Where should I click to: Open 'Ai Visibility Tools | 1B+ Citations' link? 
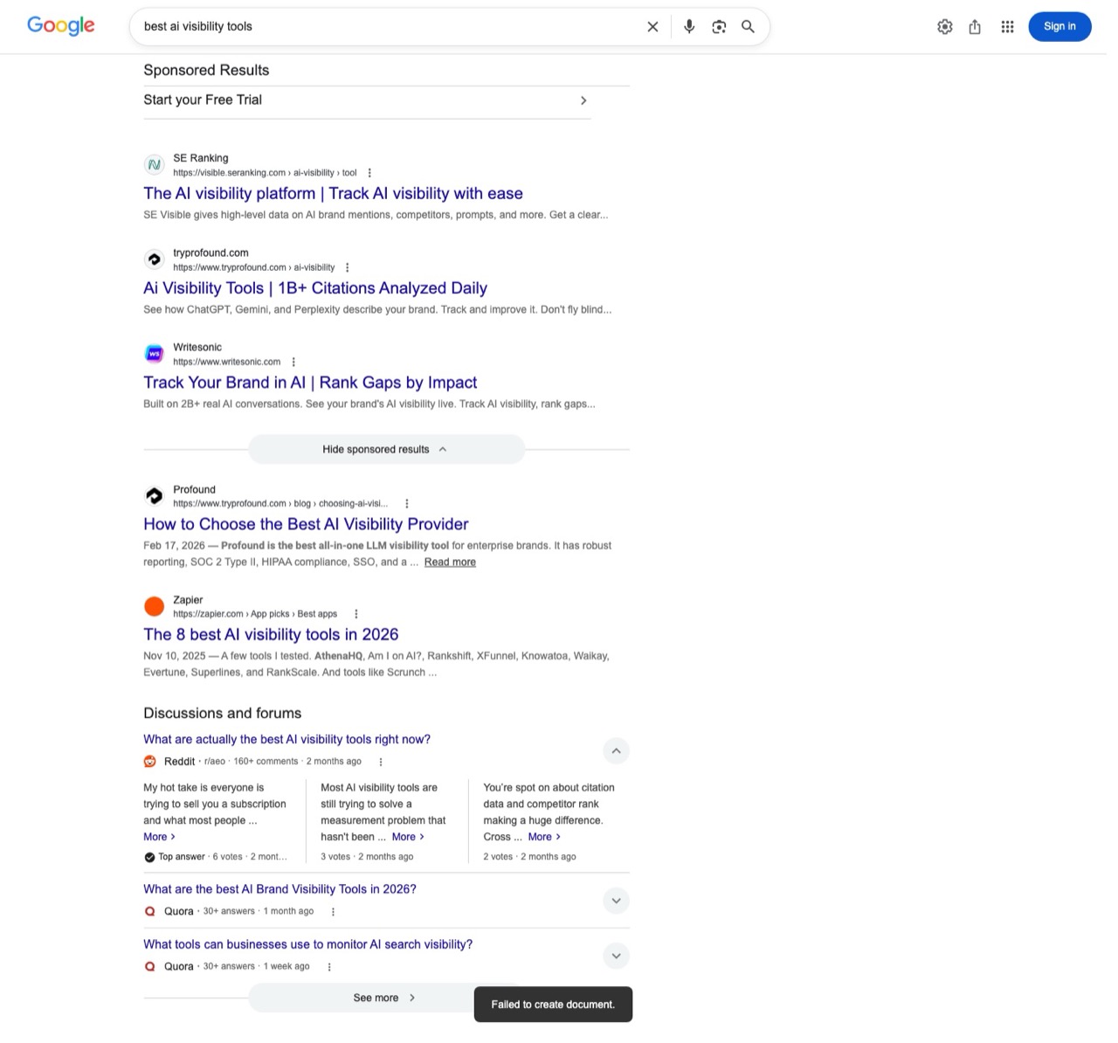coord(315,288)
